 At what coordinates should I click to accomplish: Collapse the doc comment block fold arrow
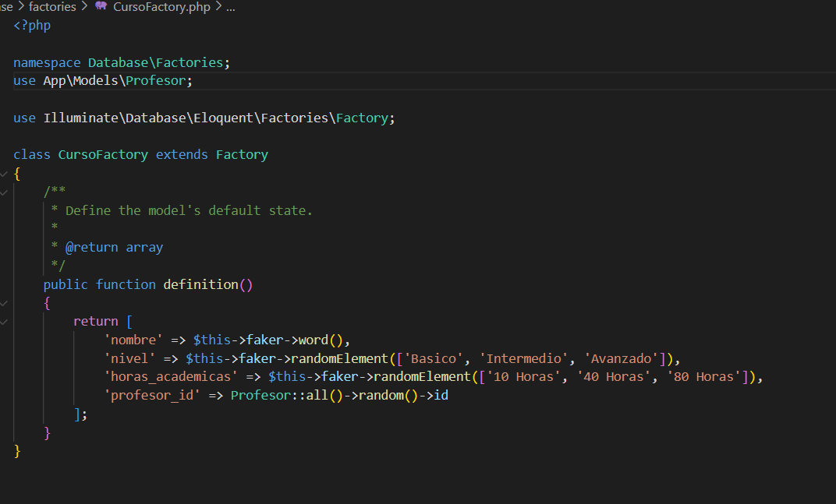4,192
